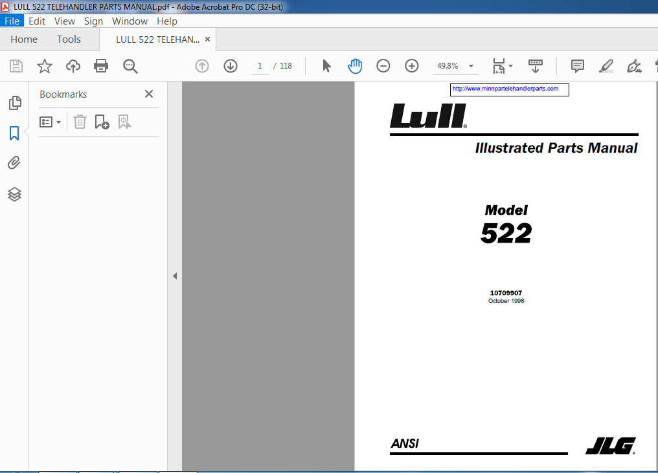Delete selected bookmark trash icon

click(80, 122)
